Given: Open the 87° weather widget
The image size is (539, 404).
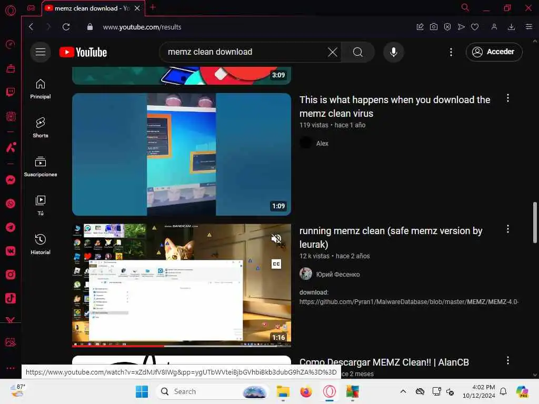Looking at the screenshot, I should coord(17,391).
